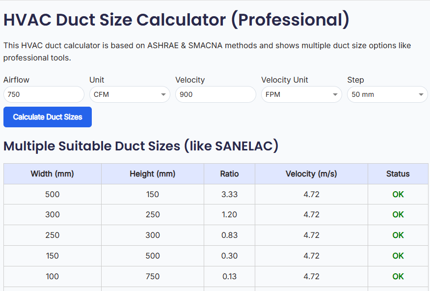Click the Status column header
Screen dimensions: 430x291
(x=398, y=174)
